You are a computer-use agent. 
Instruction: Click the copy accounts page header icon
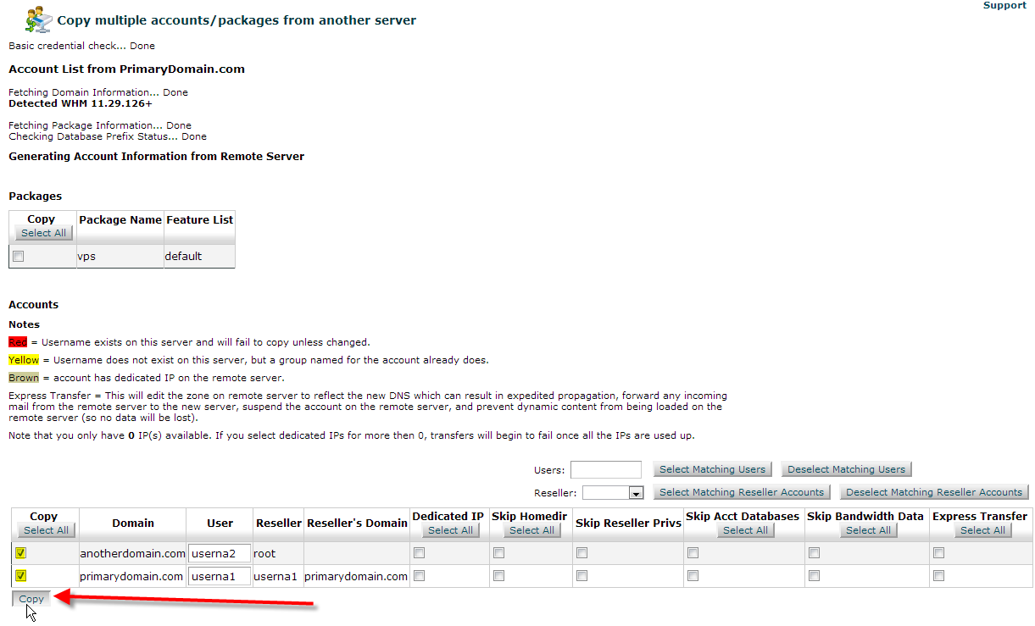(x=38, y=19)
